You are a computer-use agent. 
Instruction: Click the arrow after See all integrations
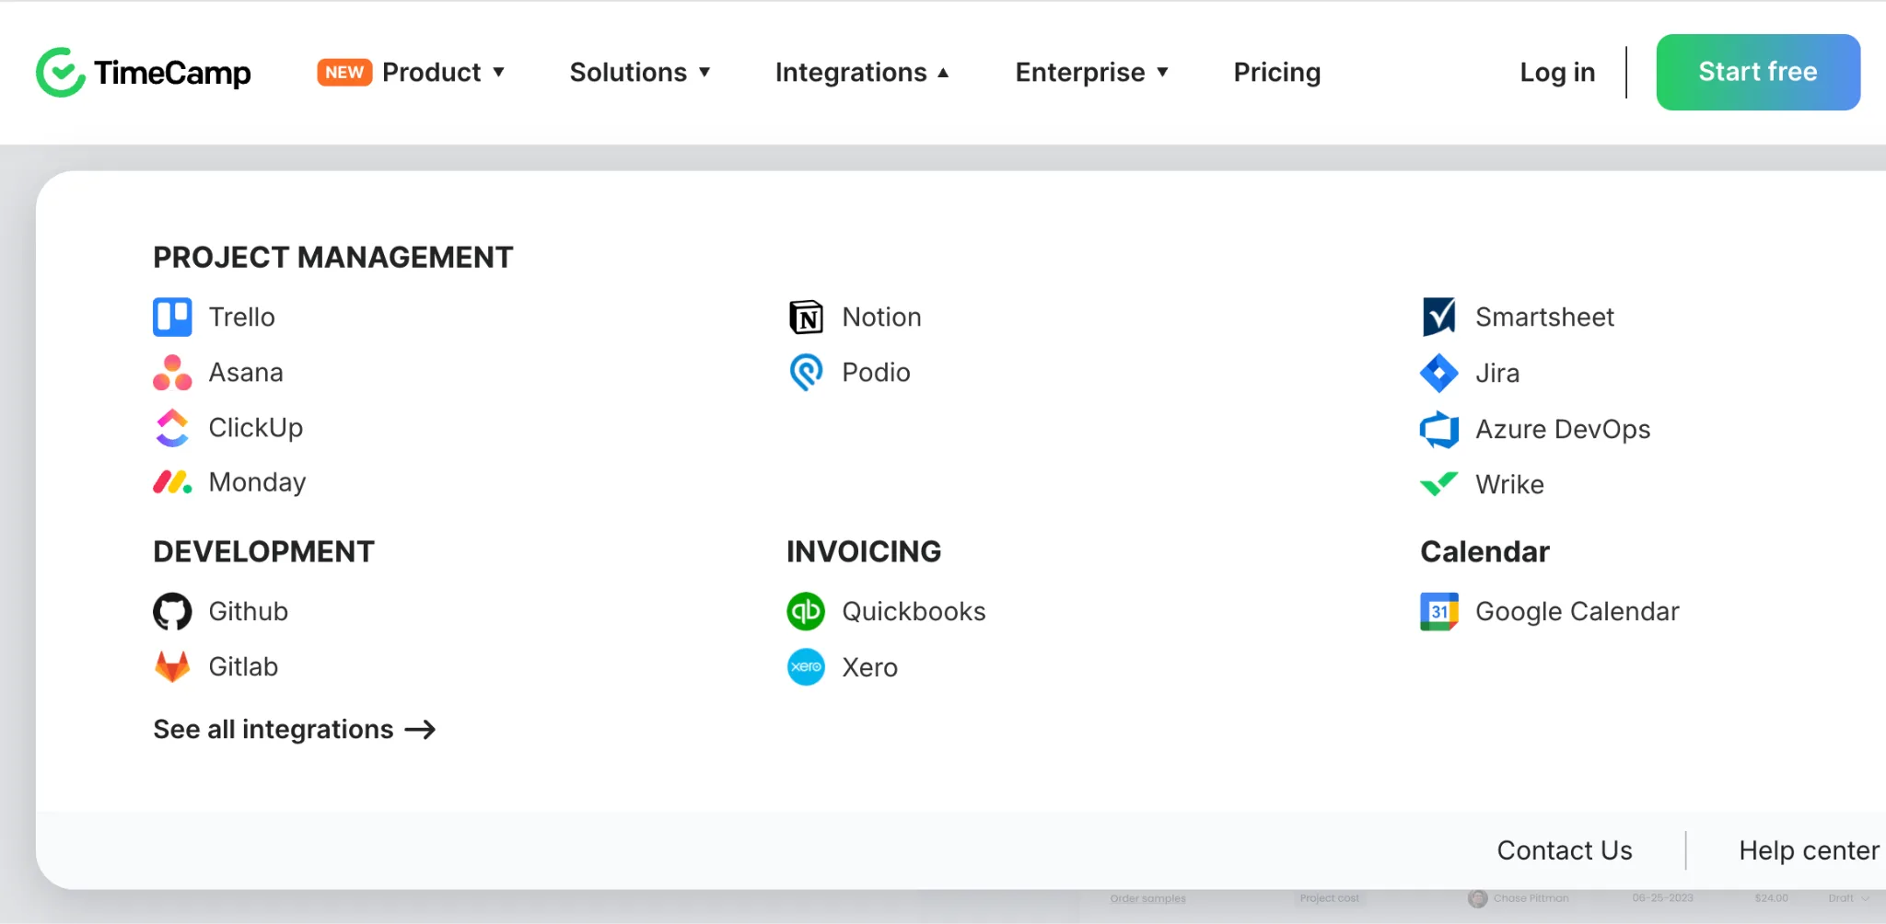[420, 730]
